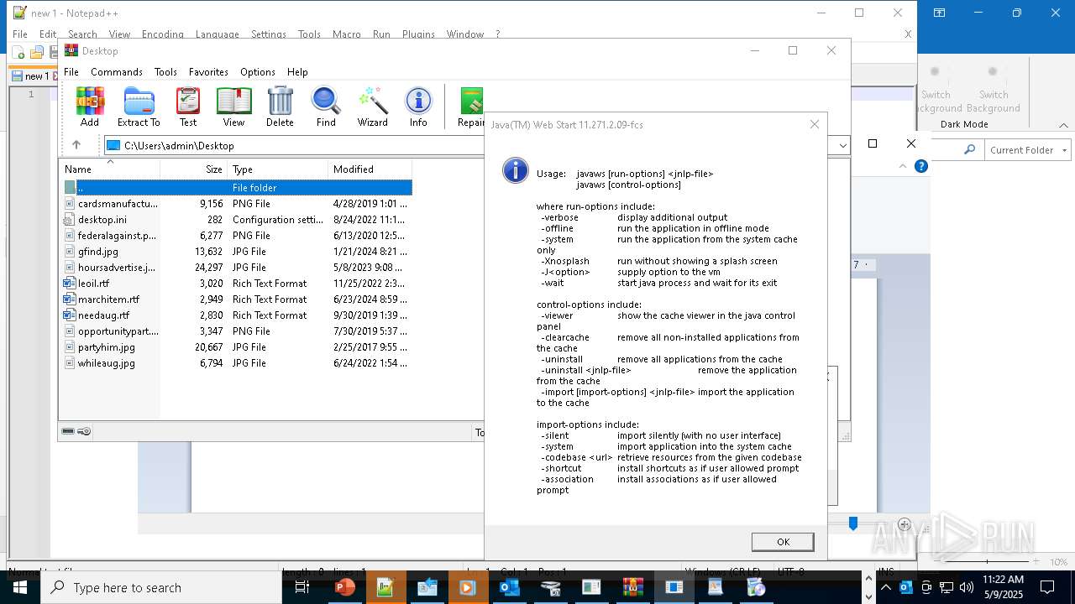The image size is (1075, 604).
Task: Click the Delete trash can icon
Action: coord(280,107)
